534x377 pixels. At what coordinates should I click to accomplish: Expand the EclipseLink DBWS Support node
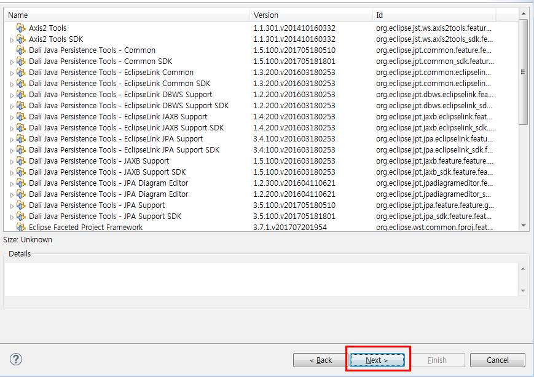tap(12, 95)
